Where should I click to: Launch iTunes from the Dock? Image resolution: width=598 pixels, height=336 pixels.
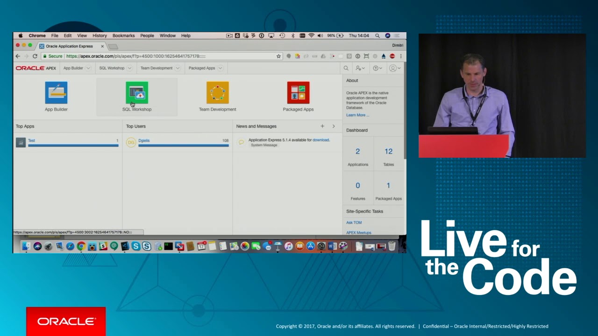(289, 246)
